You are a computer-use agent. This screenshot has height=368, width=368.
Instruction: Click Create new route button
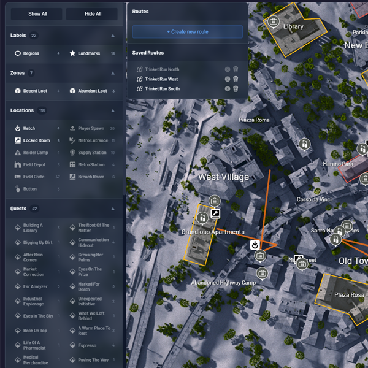(x=188, y=32)
